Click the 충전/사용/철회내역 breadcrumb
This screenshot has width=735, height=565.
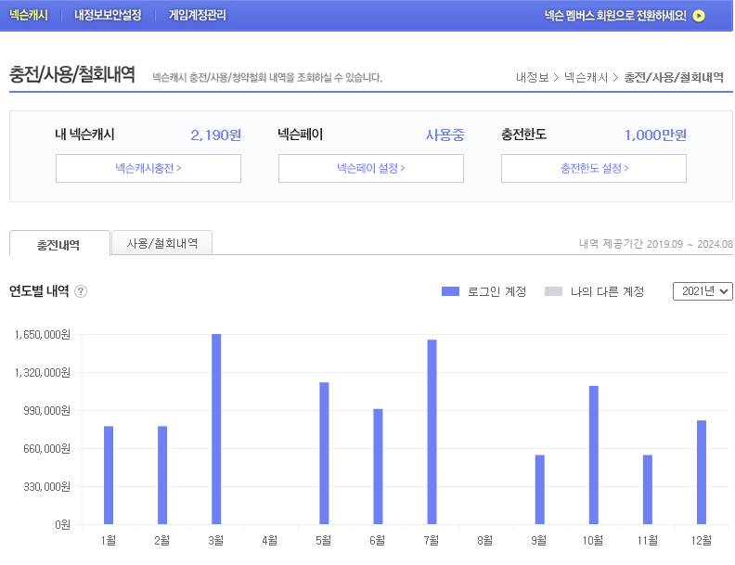point(674,77)
